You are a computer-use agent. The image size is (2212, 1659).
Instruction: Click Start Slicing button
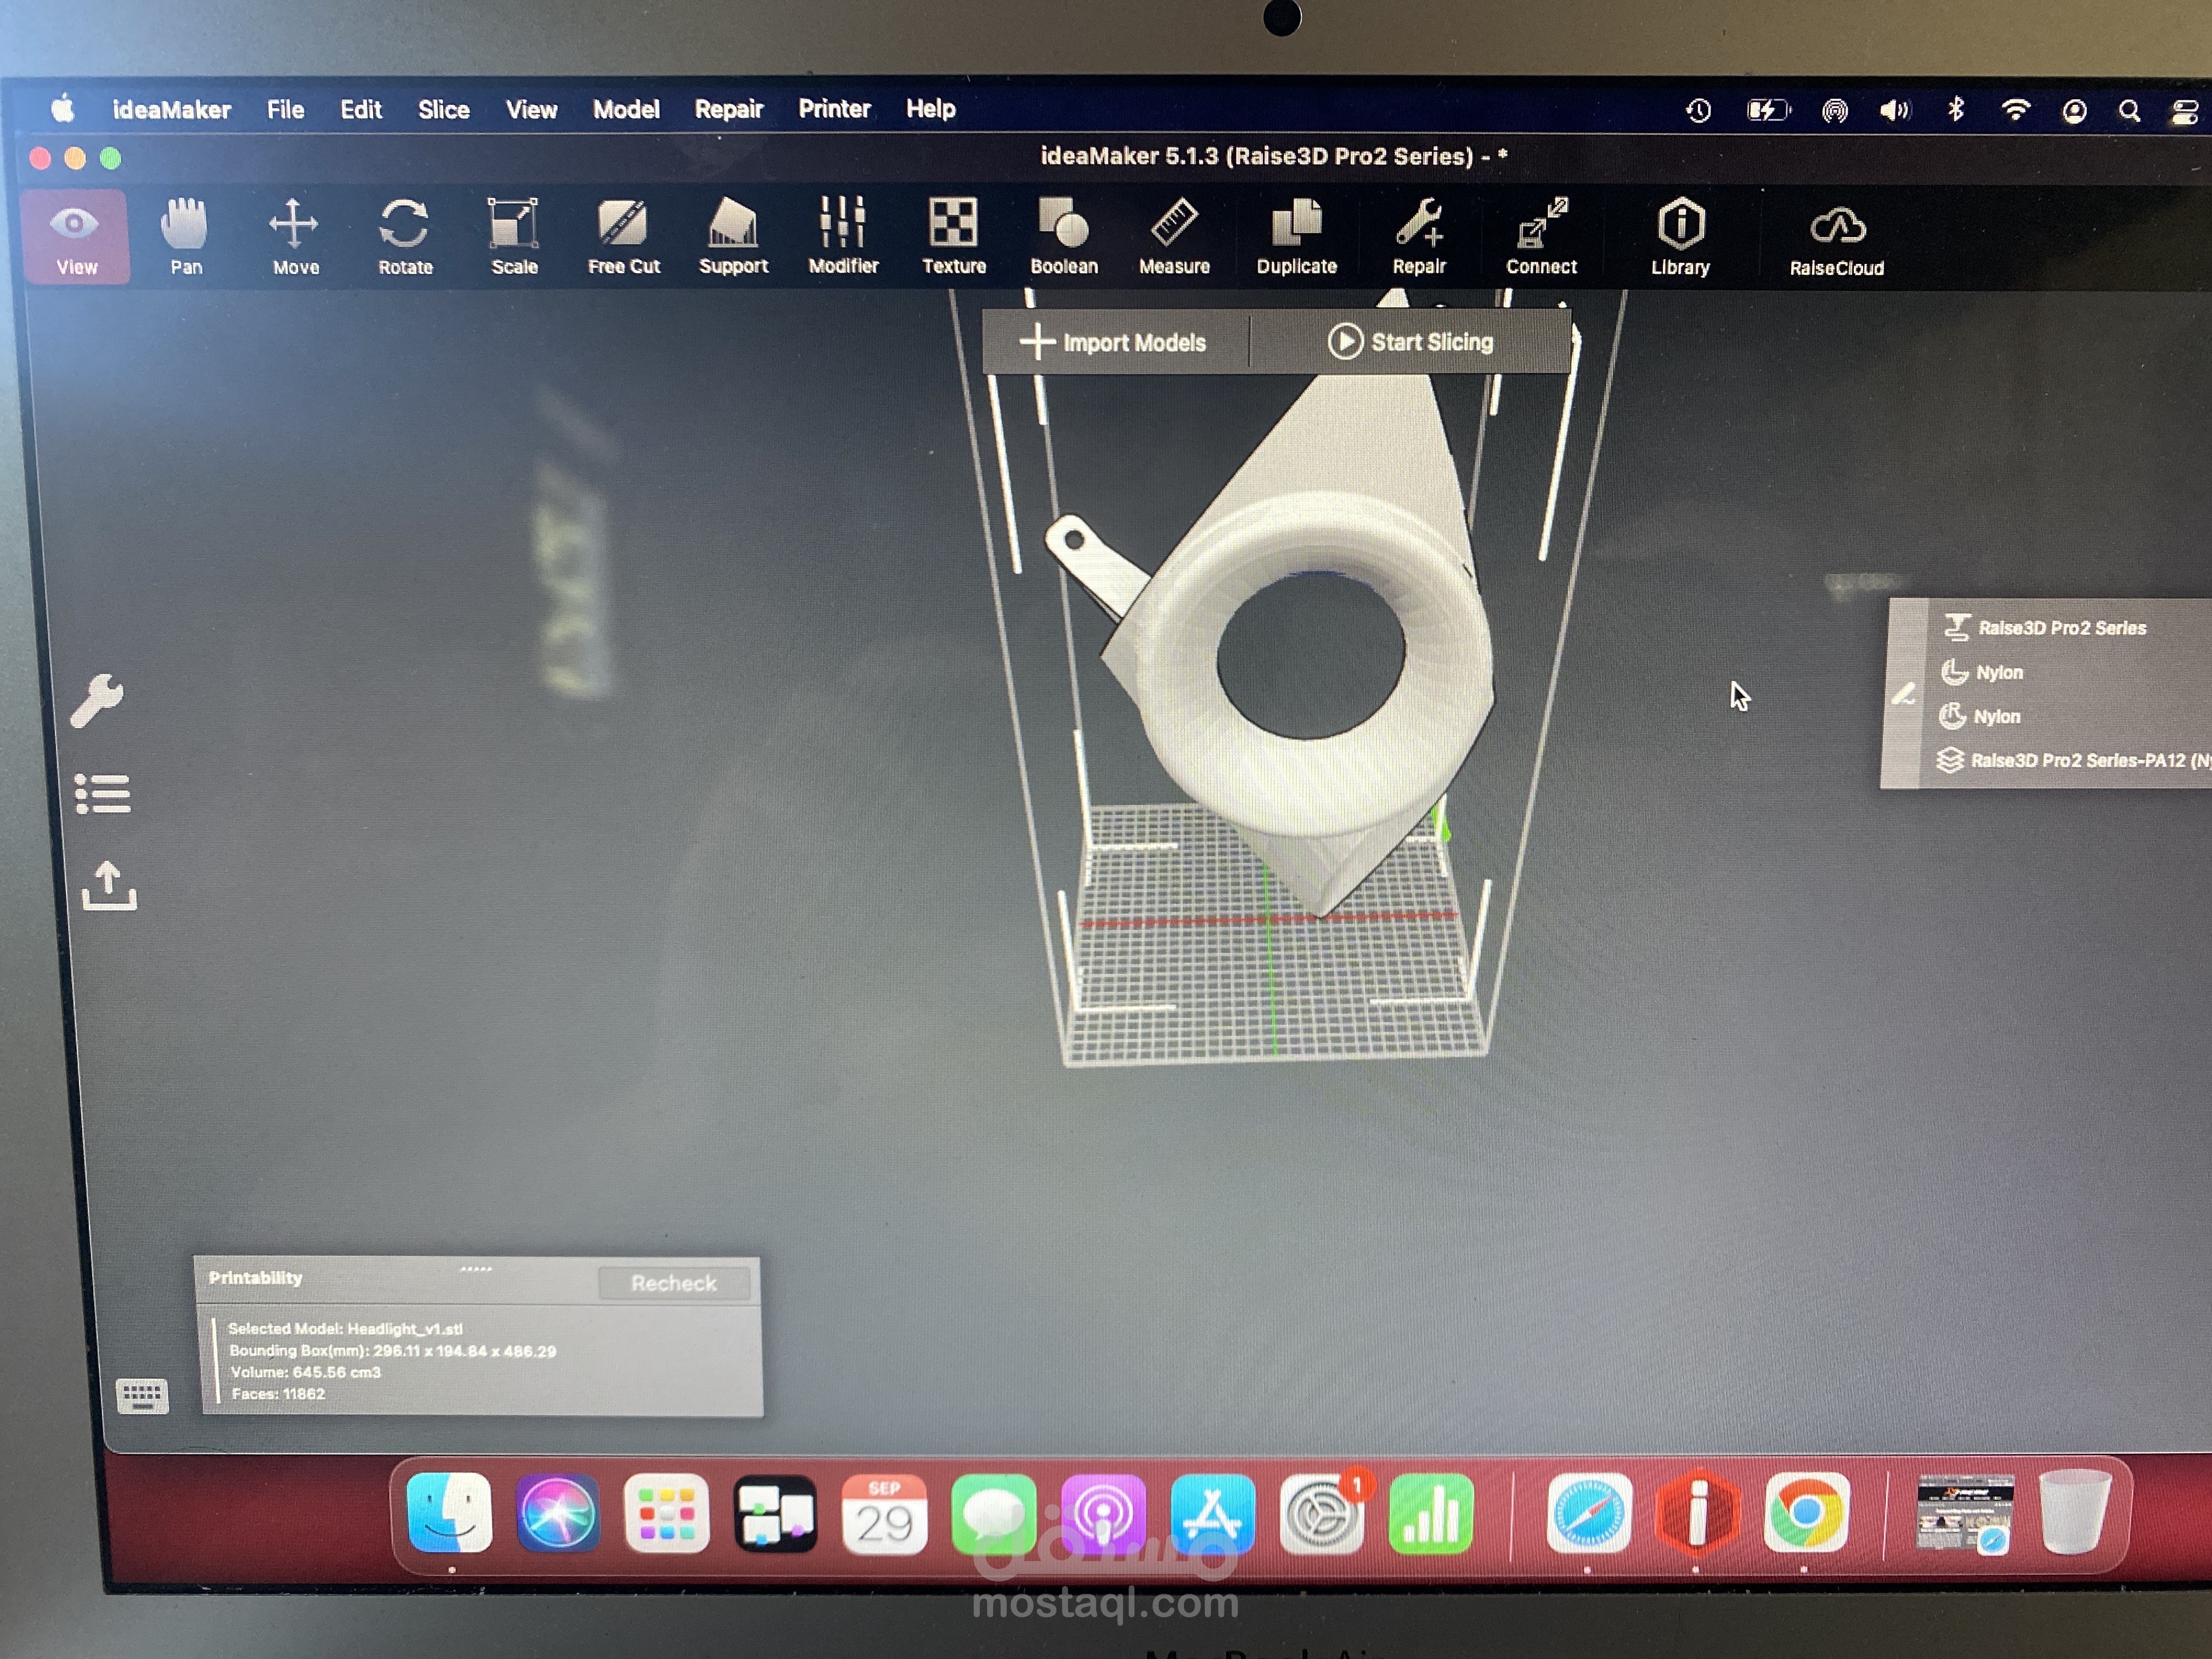(x=1410, y=342)
